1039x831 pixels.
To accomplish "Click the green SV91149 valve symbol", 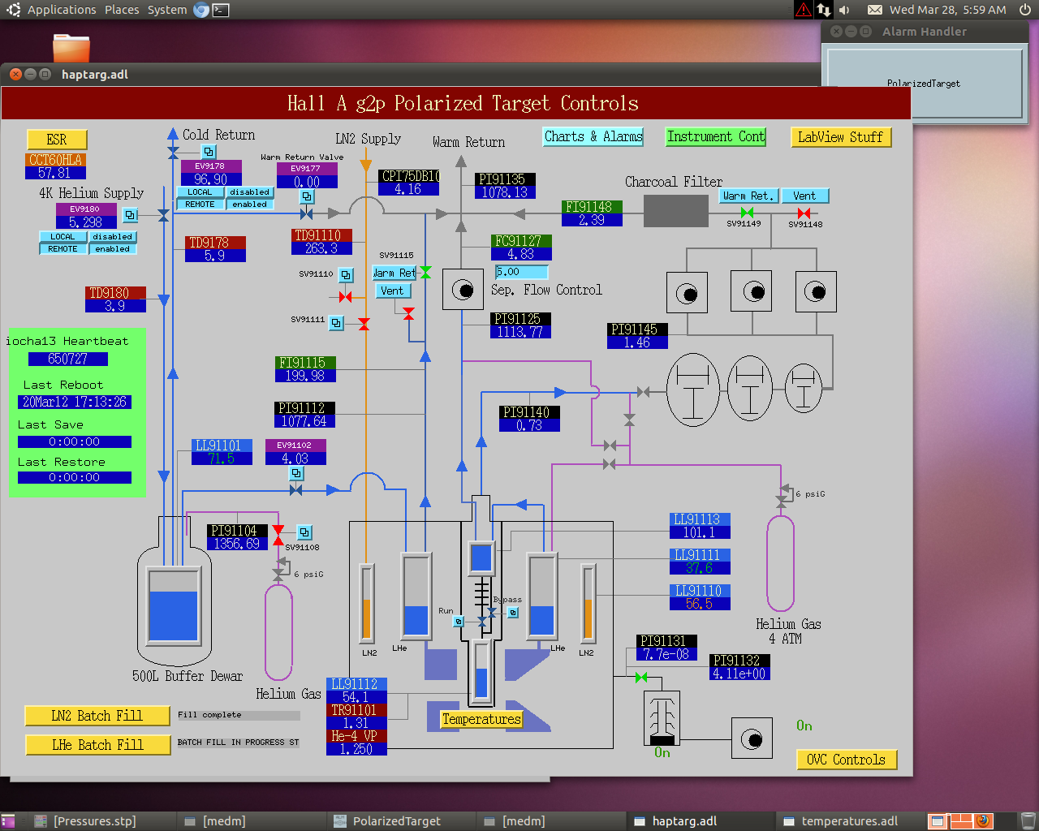I will click(x=747, y=213).
